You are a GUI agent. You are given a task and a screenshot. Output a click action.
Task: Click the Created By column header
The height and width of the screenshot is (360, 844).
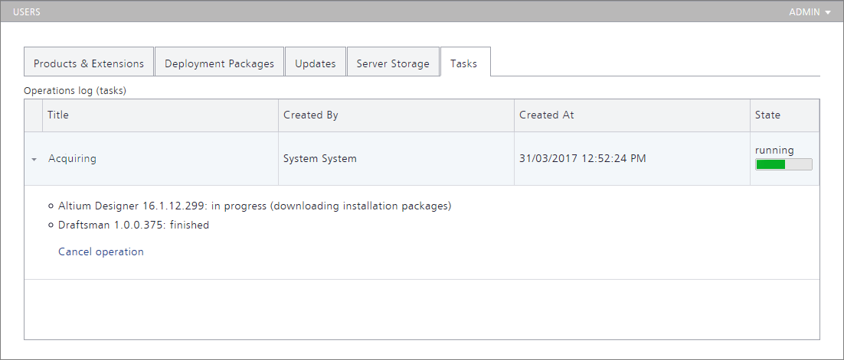[311, 115]
